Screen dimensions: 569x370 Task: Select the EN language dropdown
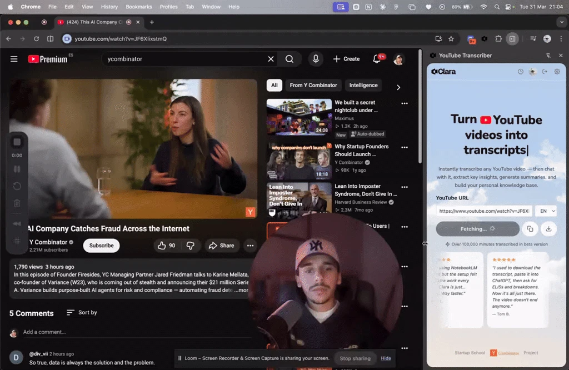pos(547,211)
